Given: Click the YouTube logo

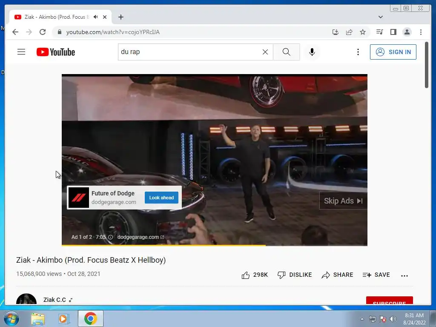Looking at the screenshot, I should tap(56, 52).
